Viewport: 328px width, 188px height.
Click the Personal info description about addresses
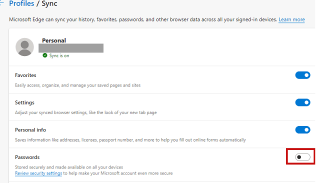pyautogui.click(x=130, y=140)
